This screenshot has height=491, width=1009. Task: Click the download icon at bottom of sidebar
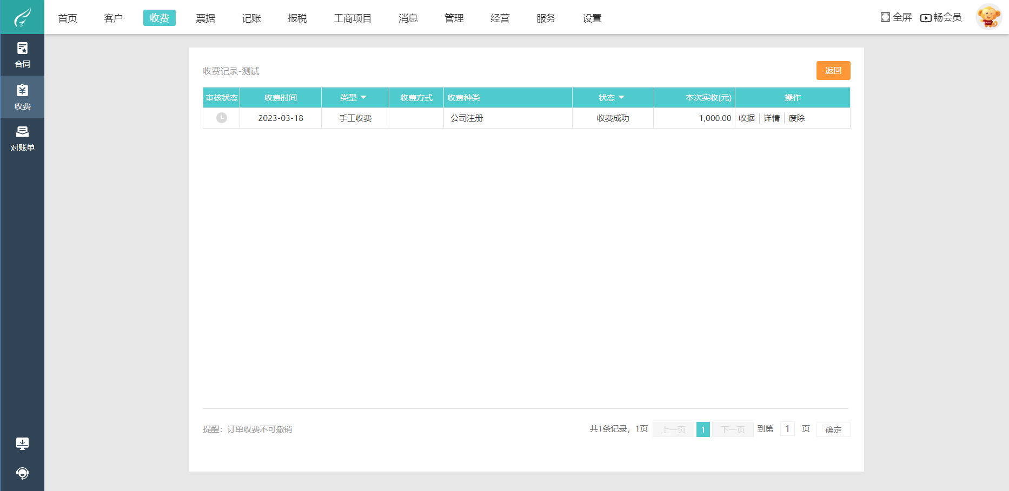click(x=22, y=443)
